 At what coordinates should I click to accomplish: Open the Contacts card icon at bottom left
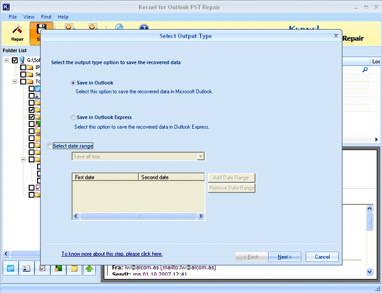click(26, 268)
